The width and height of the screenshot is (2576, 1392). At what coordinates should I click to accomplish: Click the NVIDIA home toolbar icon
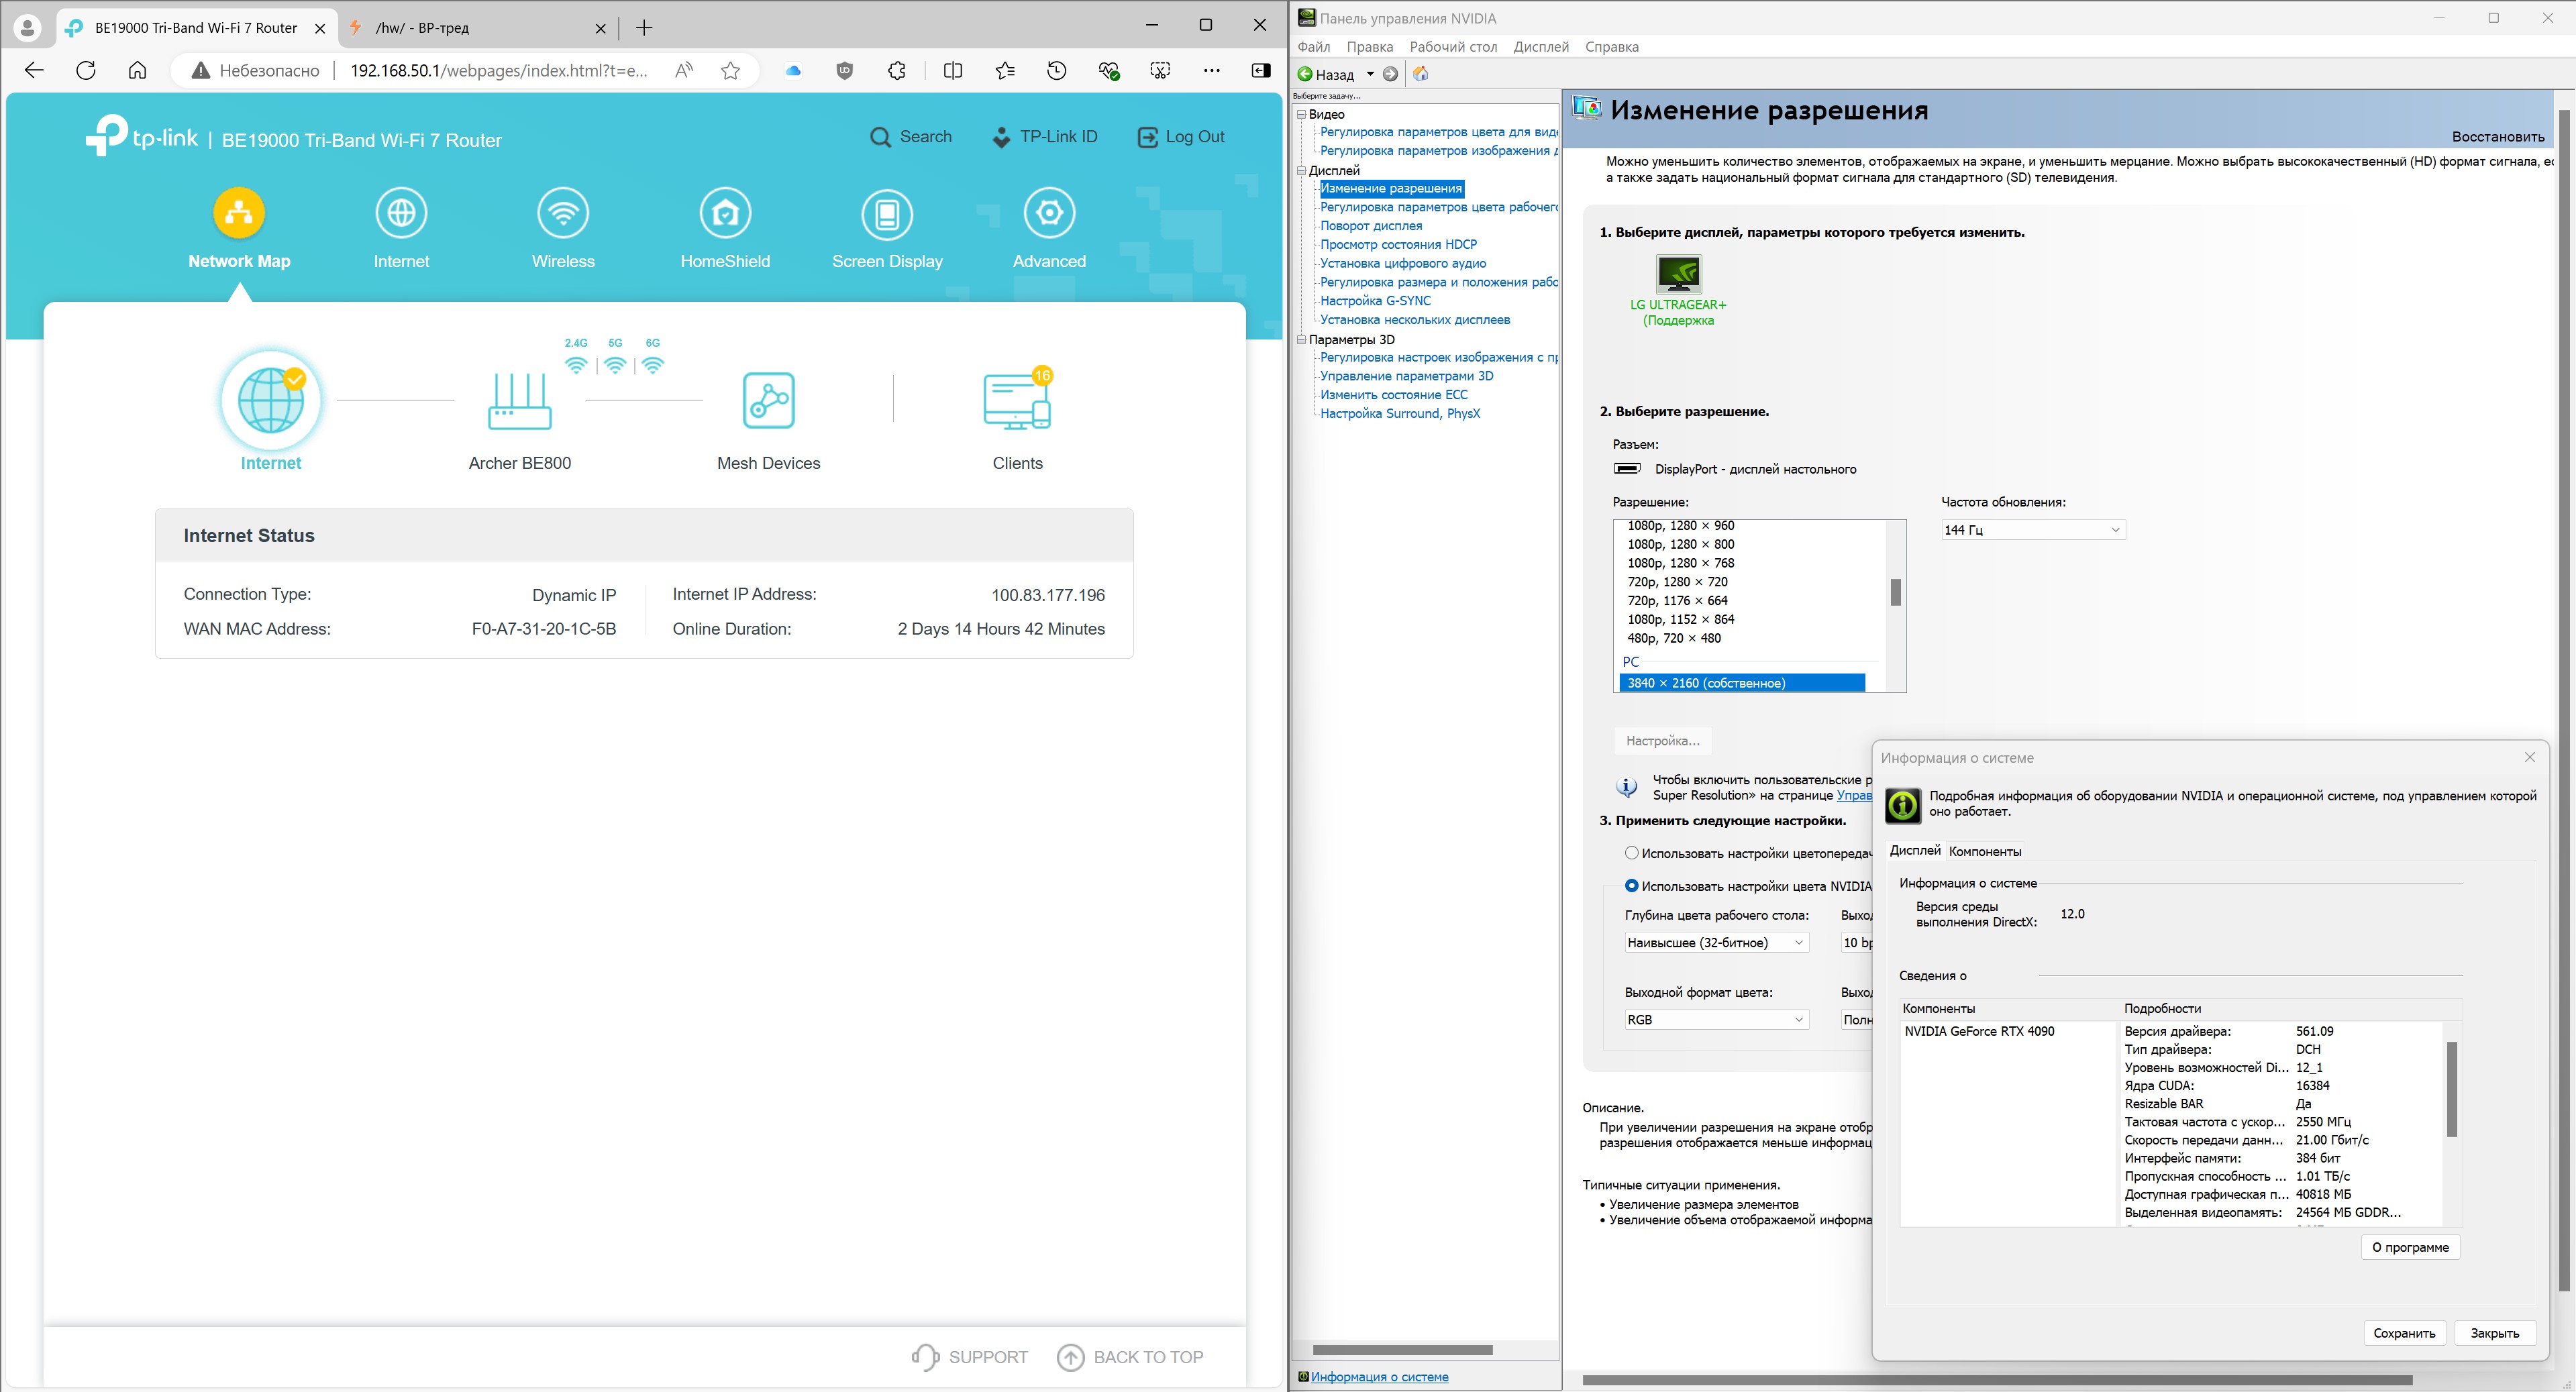[x=1421, y=74]
